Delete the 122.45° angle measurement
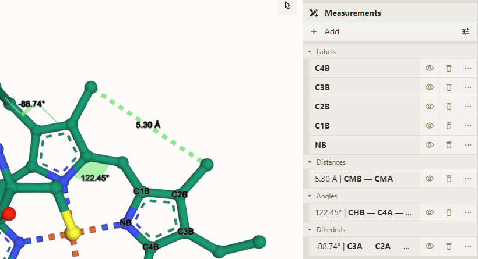 pyautogui.click(x=449, y=212)
